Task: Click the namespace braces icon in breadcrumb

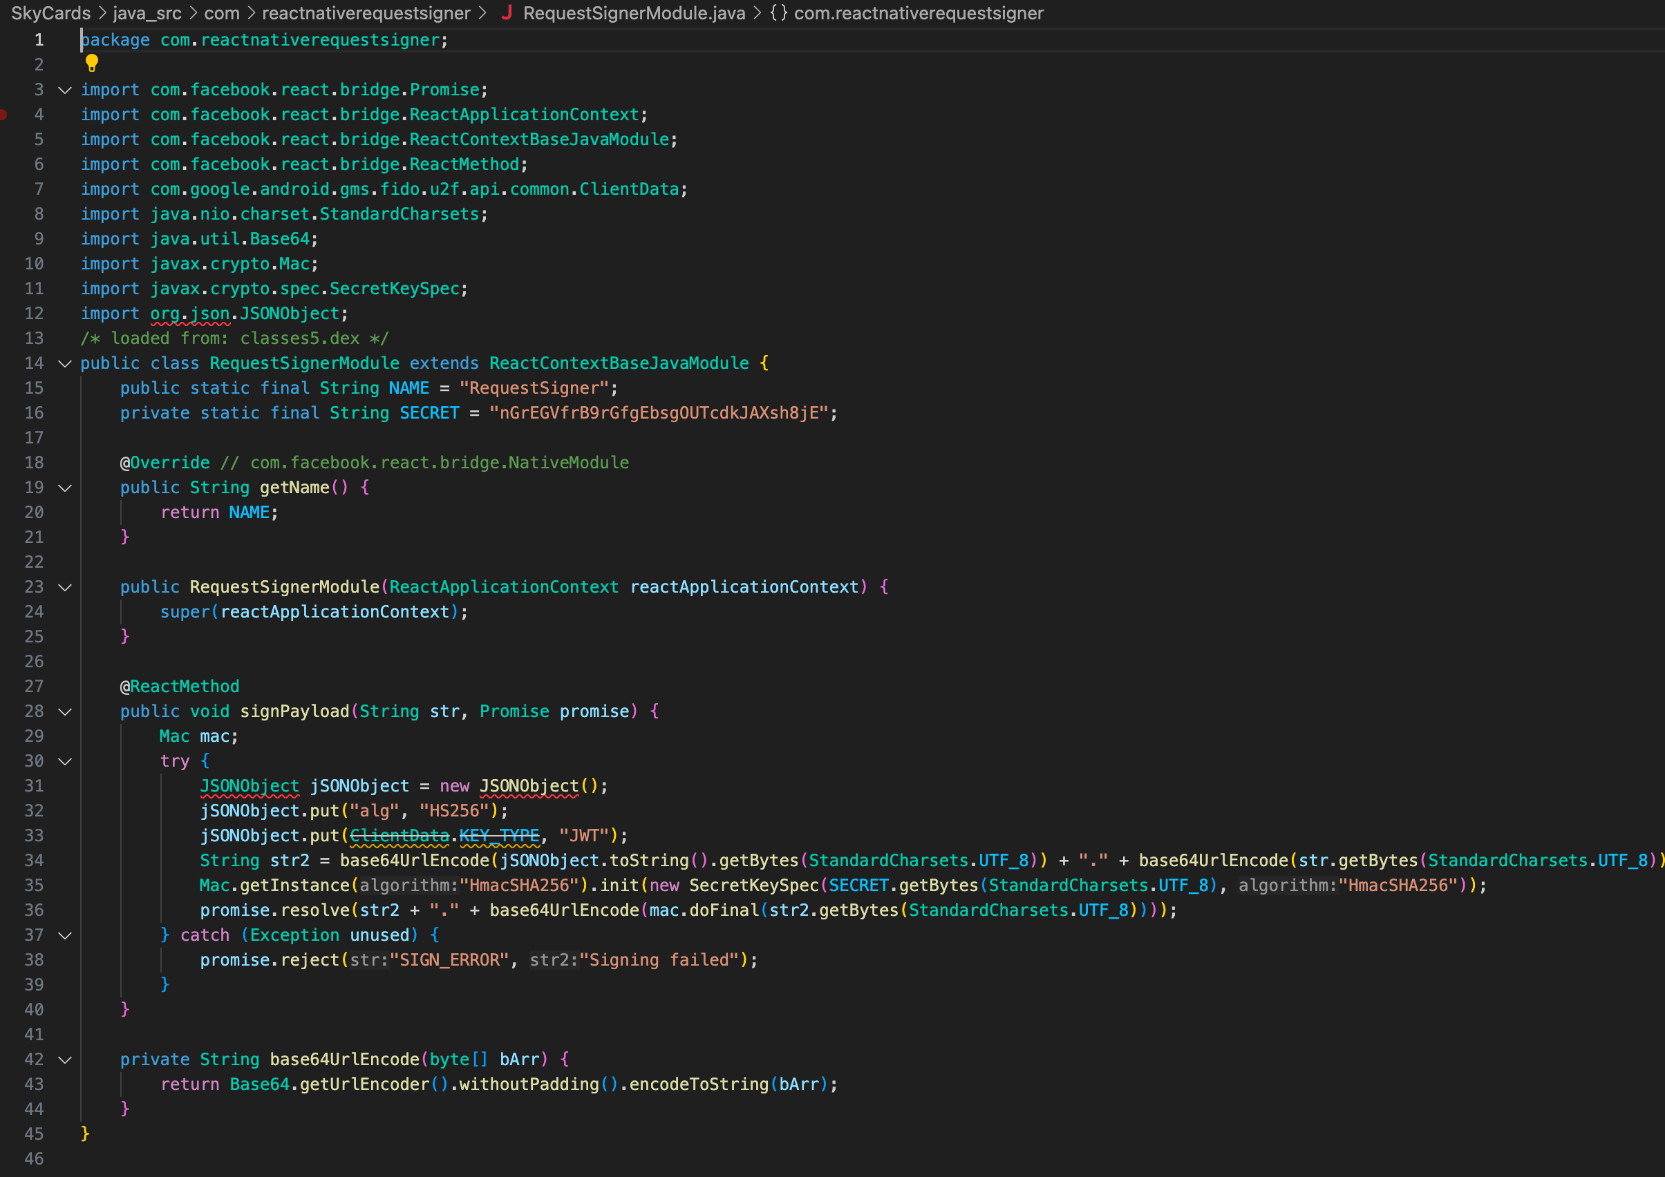Action: pyautogui.click(x=778, y=13)
